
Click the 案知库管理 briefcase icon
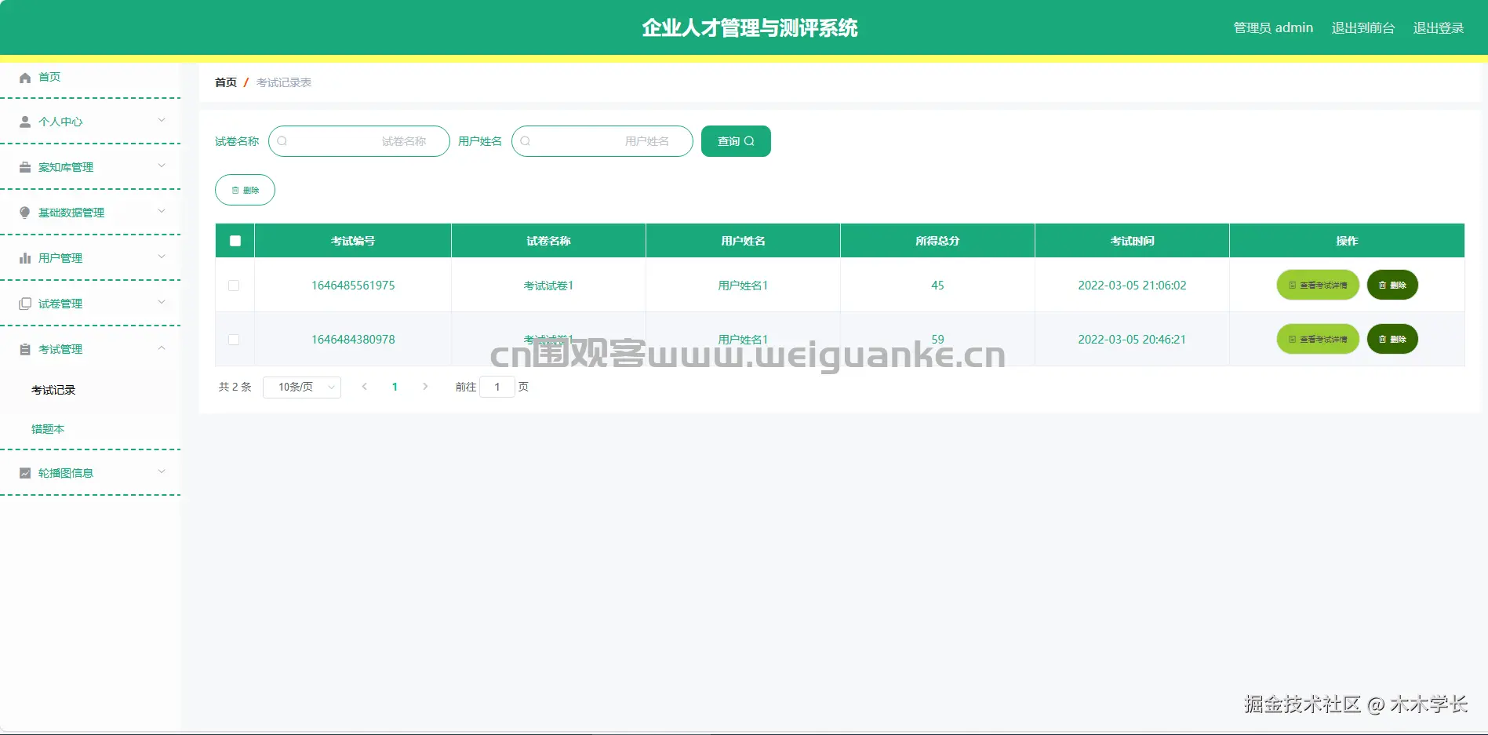click(x=24, y=166)
